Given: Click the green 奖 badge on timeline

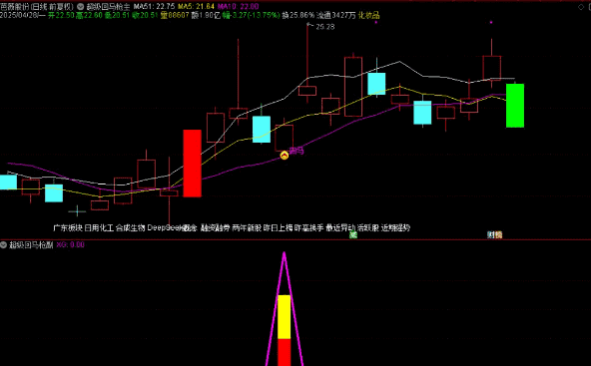Looking at the screenshot, I should coord(353,234).
